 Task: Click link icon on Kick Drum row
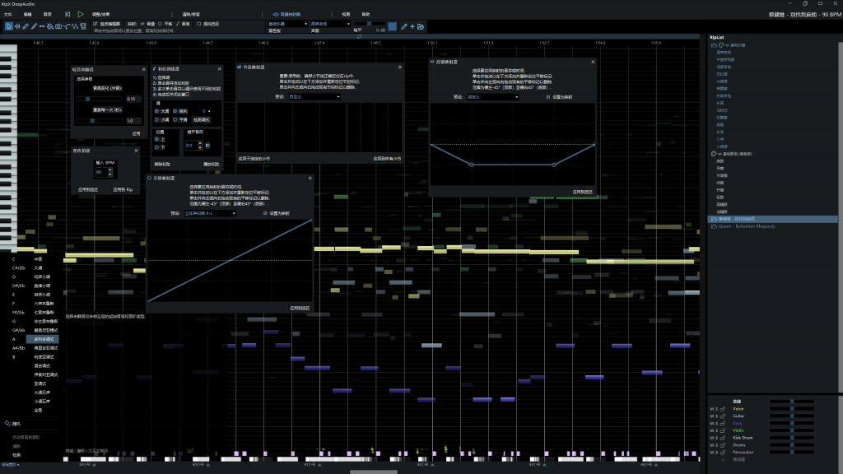point(723,438)
